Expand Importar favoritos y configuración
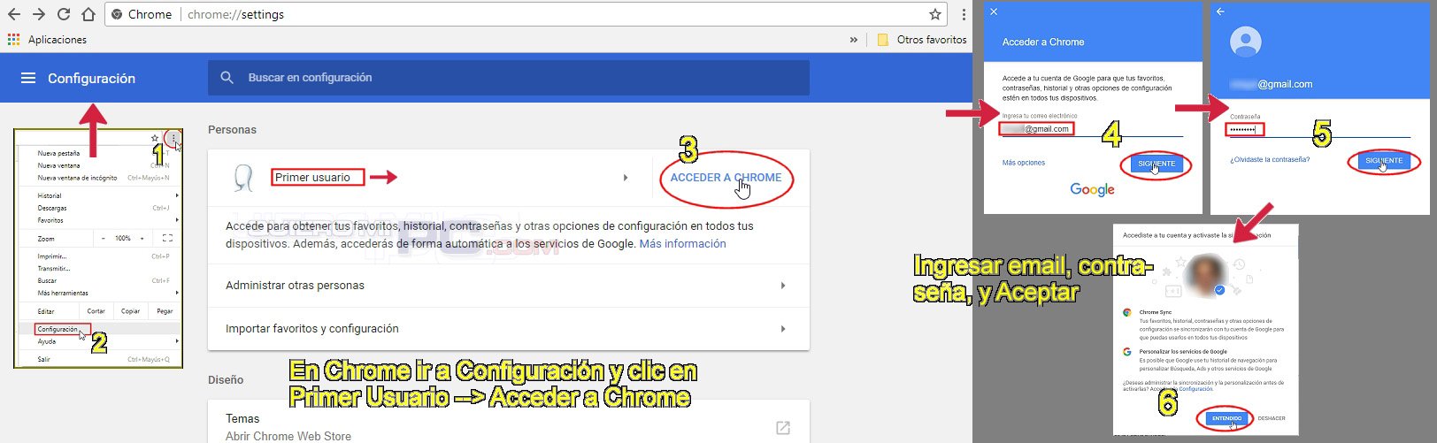The width and height of the screenshot is (1437, 443). tap(509, 329)
